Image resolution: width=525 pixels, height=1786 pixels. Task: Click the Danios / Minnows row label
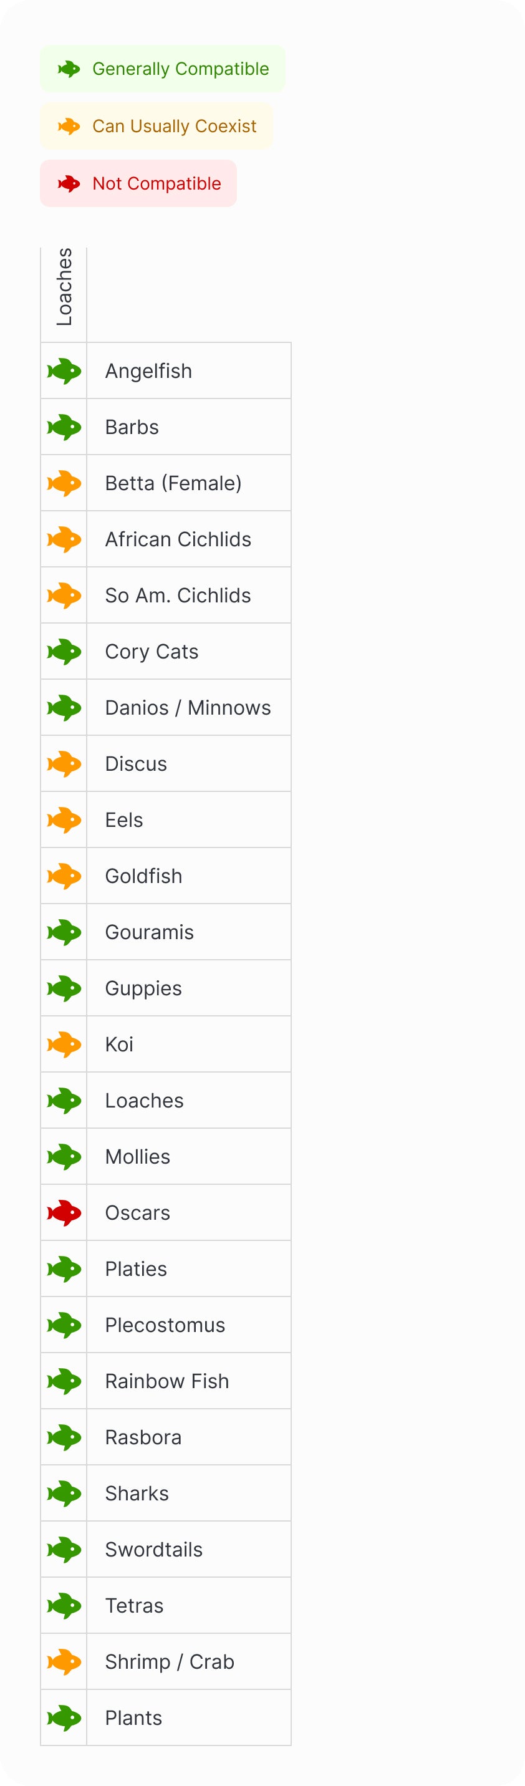pyautogui.click(x=188, y=708)
